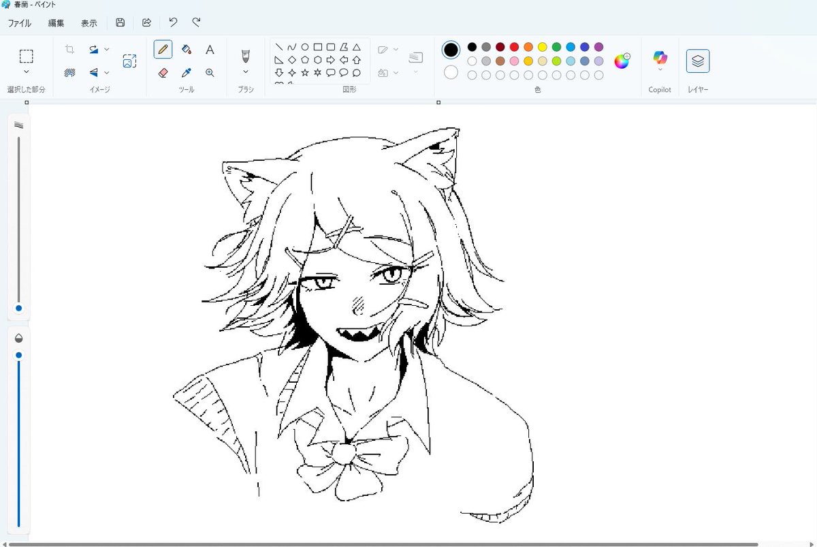The height and width of the screenshot is (547, 817).
Task: Click the brush size slider handle
Action: 18,308
